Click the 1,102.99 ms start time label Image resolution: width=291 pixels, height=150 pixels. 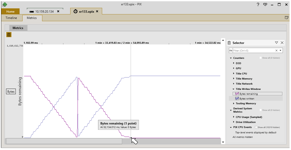click(31, 43)
